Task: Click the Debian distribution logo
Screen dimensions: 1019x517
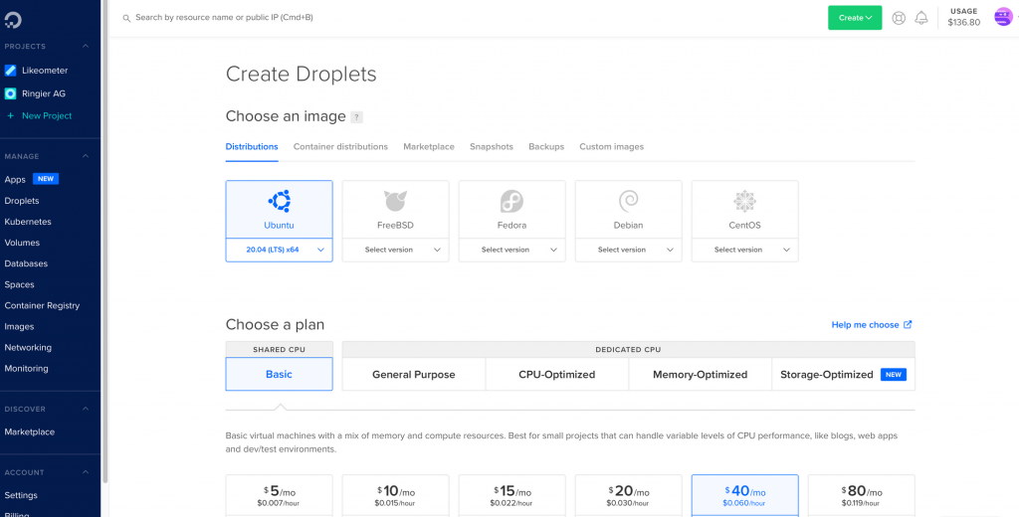Action: point(629,202)
